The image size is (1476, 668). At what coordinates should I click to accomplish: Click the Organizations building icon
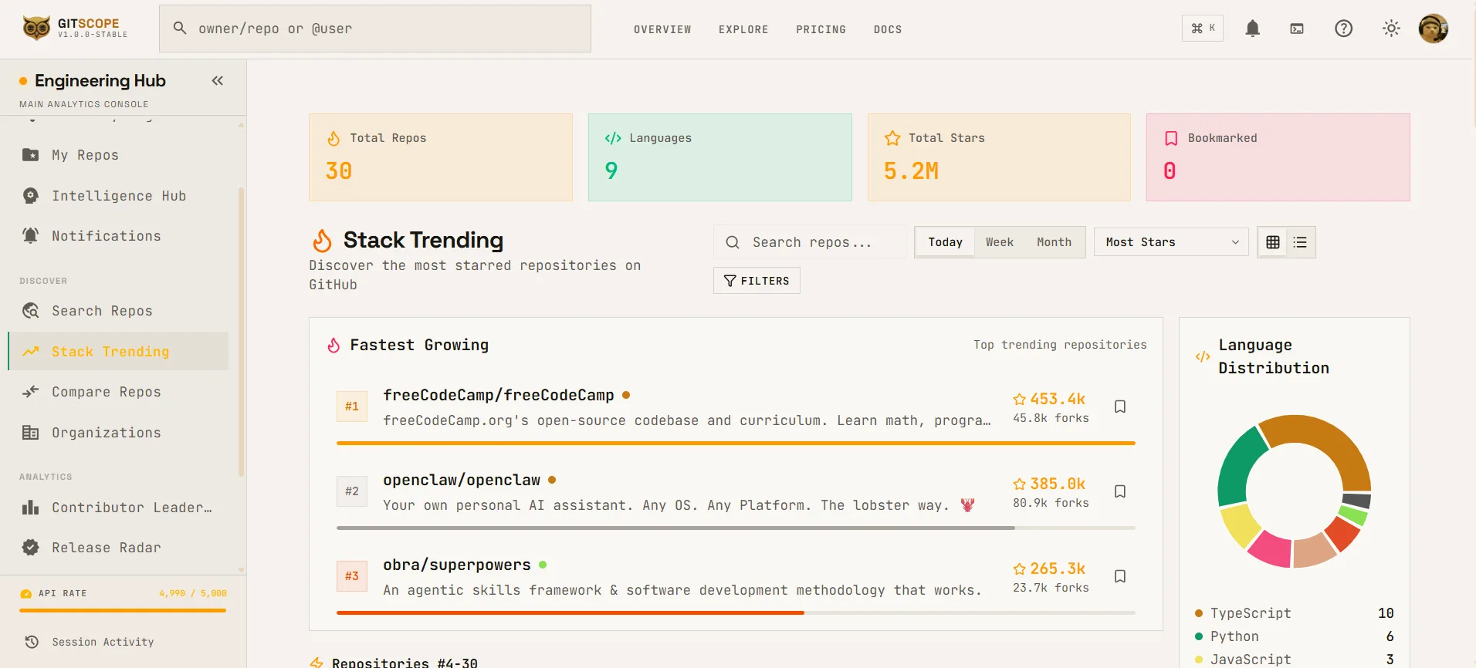point(30,433)
